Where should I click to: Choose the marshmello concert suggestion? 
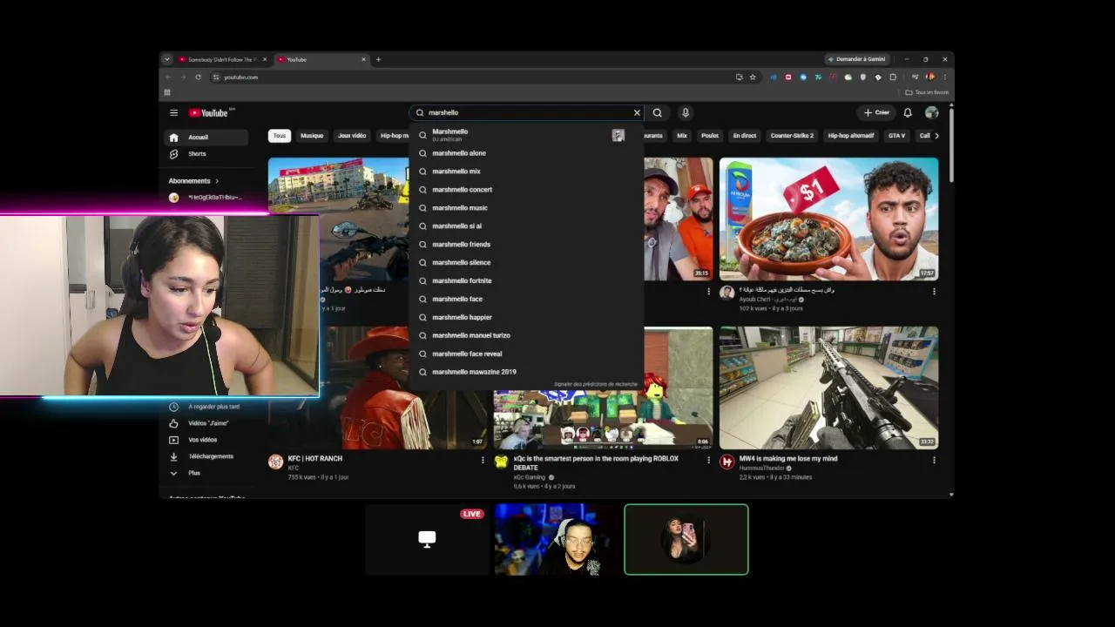pyautogui.click(x=524, y=190)
